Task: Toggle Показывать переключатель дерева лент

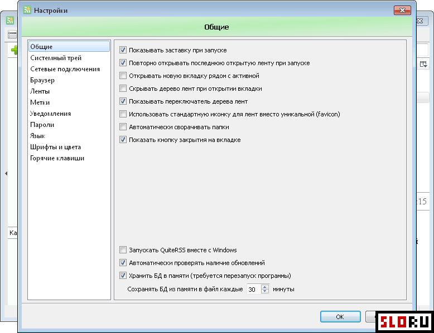Action: [123, 101]
